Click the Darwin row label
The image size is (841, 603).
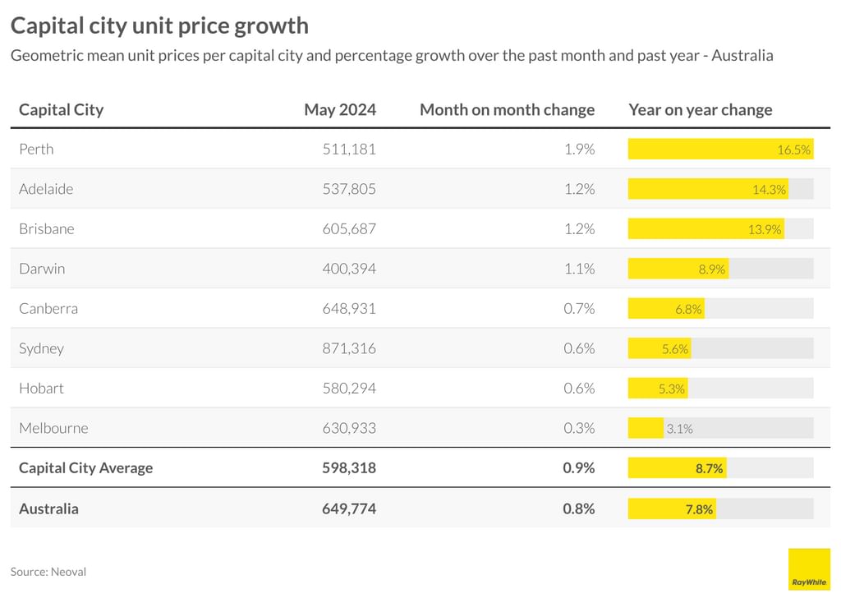[42, 269]
